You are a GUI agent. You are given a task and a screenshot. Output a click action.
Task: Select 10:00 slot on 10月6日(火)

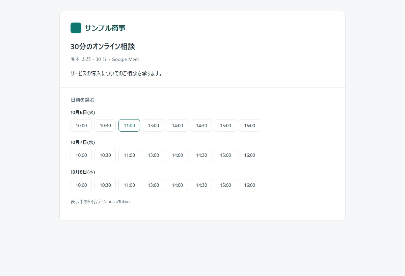coord(81,126)
